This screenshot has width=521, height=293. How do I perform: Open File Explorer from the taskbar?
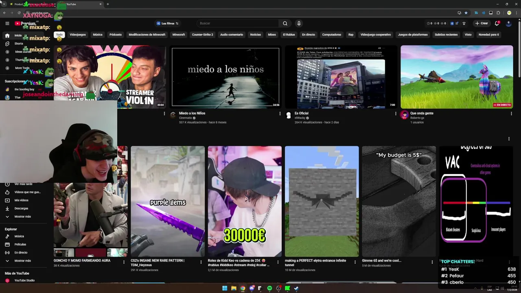click(x=234, y=289)
